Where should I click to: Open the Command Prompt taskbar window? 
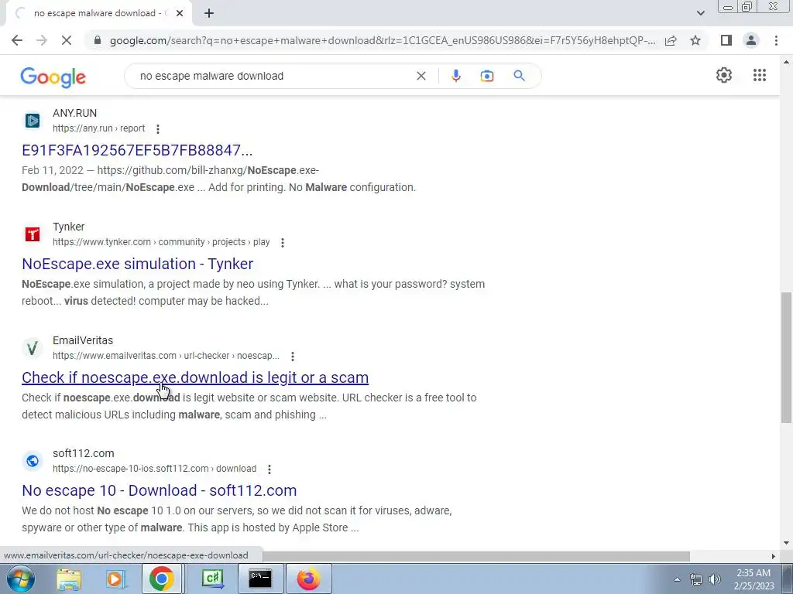(260, 579)
